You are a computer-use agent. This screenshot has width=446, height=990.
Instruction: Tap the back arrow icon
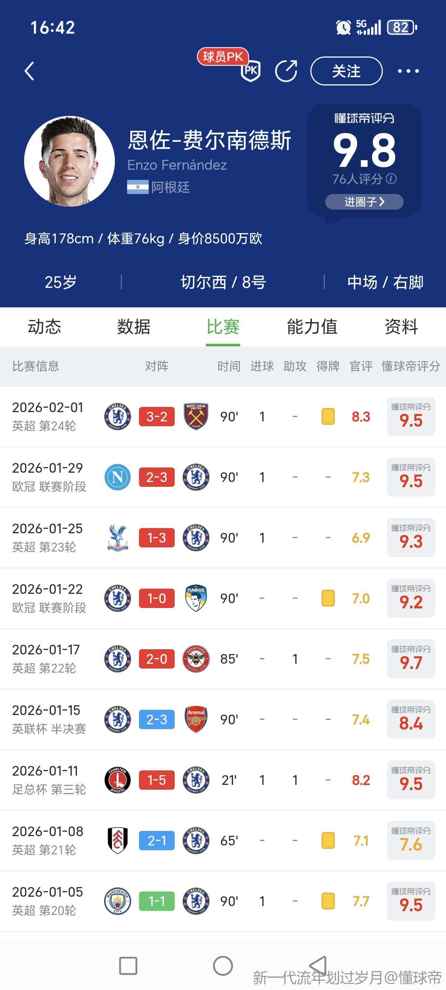click(x=30, y=71)
